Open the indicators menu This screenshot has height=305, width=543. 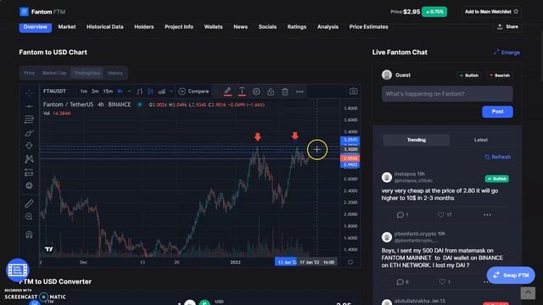[x=162, y=91]
